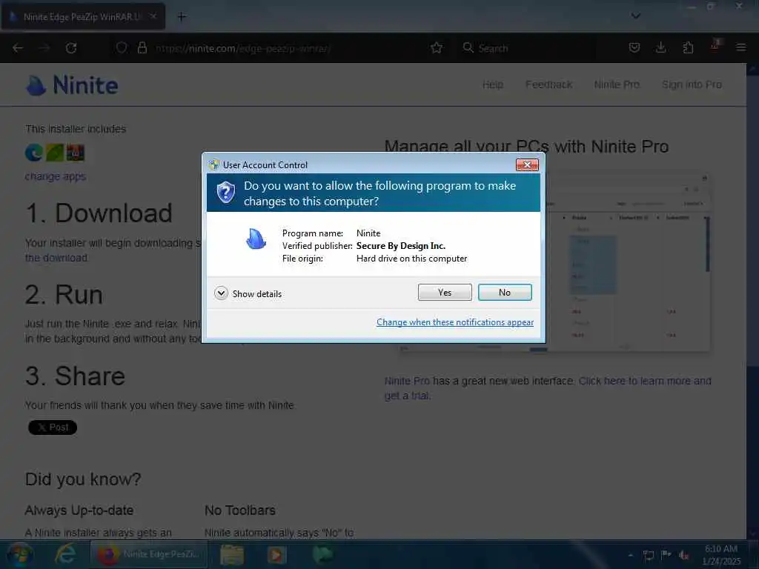Click the page vertical scrollbar
Viewport: 759px width, 569px height.
752,300
